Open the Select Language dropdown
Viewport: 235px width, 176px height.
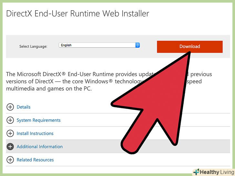pos(99,45)
